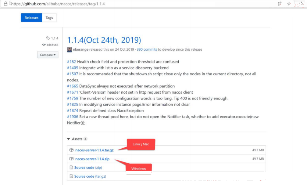This screenshot has height=185, width=307.
Task: Select the Releases tab
Action: pyautogui.click(x=32, y=18)
